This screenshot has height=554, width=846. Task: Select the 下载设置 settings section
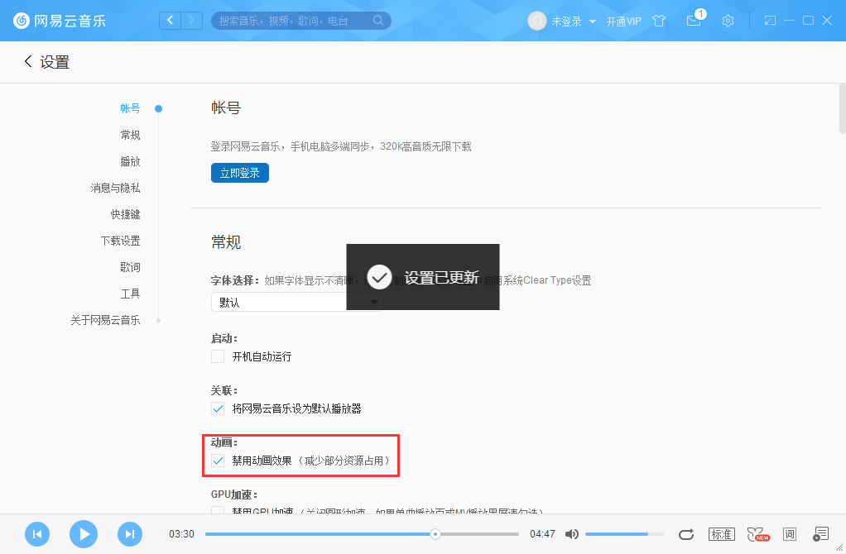coord(123,240)
